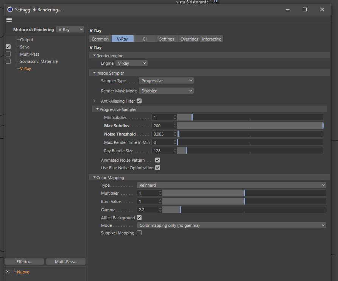Click the Gamma stepper arrows
This screenshot has height=281, width=338.
(x=160, y=210)
